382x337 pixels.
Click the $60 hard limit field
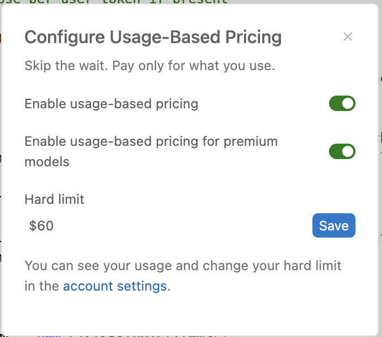pos(166,225)
